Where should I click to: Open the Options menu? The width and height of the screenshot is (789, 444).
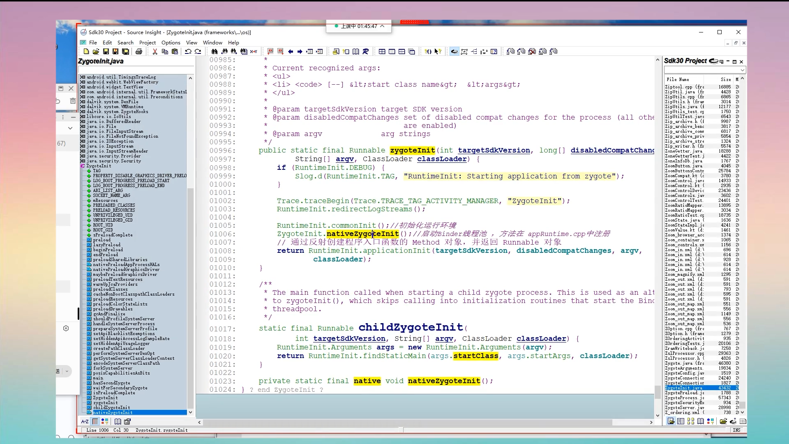point(171,42)
